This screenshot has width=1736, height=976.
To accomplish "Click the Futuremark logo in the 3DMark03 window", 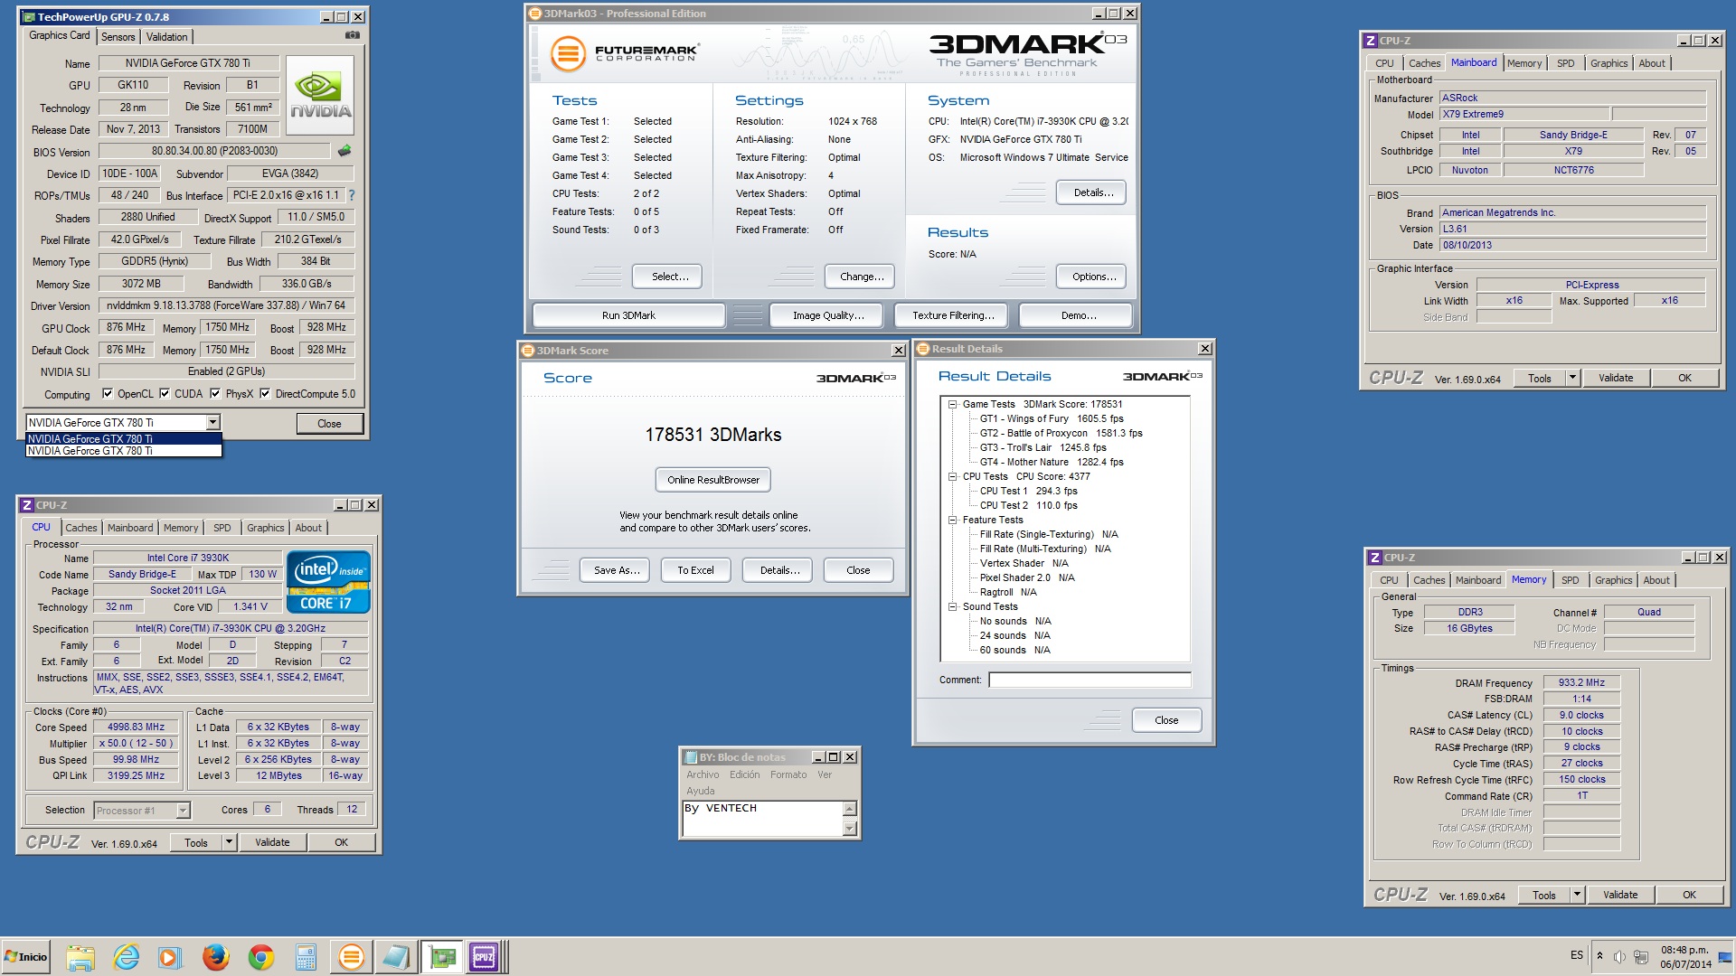I will 625,53.
